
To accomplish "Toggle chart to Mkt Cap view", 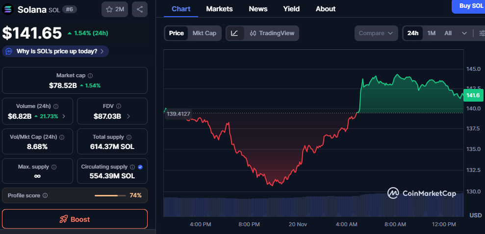I will click(204, 33).
